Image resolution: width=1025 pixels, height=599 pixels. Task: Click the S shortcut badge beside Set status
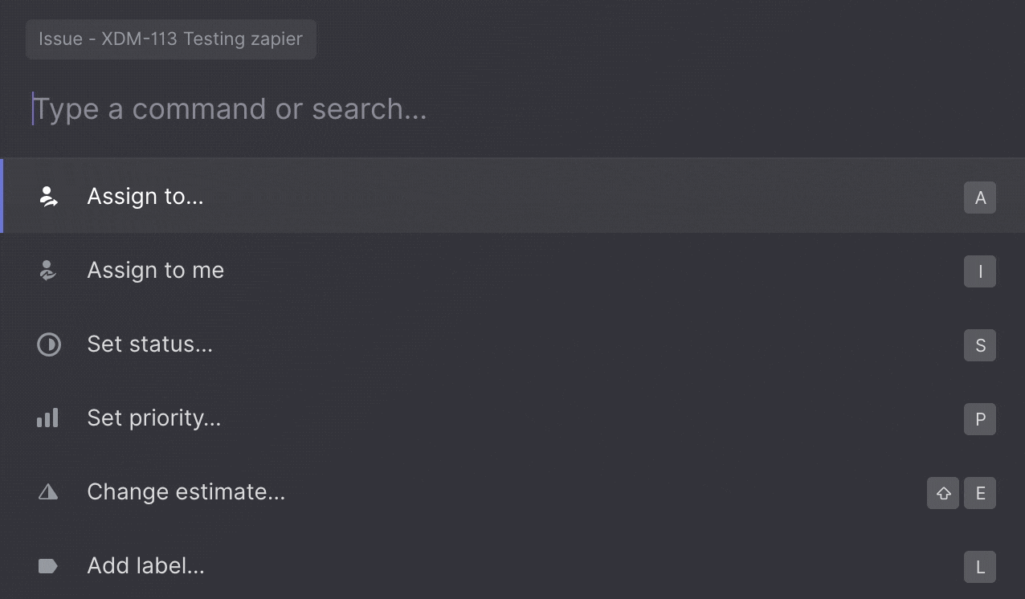[x=979, y=345]
